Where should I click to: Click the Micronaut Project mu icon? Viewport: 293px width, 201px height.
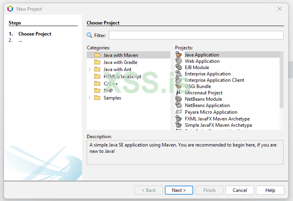179,92
